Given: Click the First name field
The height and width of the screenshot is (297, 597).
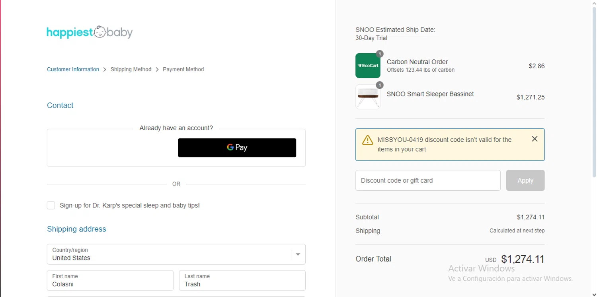Looking at the screenshot, I should [x=110, y=280].
